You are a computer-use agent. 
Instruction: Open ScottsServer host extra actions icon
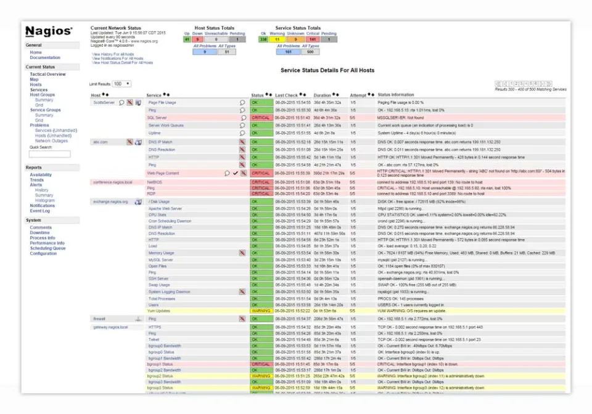coord(138,102)
